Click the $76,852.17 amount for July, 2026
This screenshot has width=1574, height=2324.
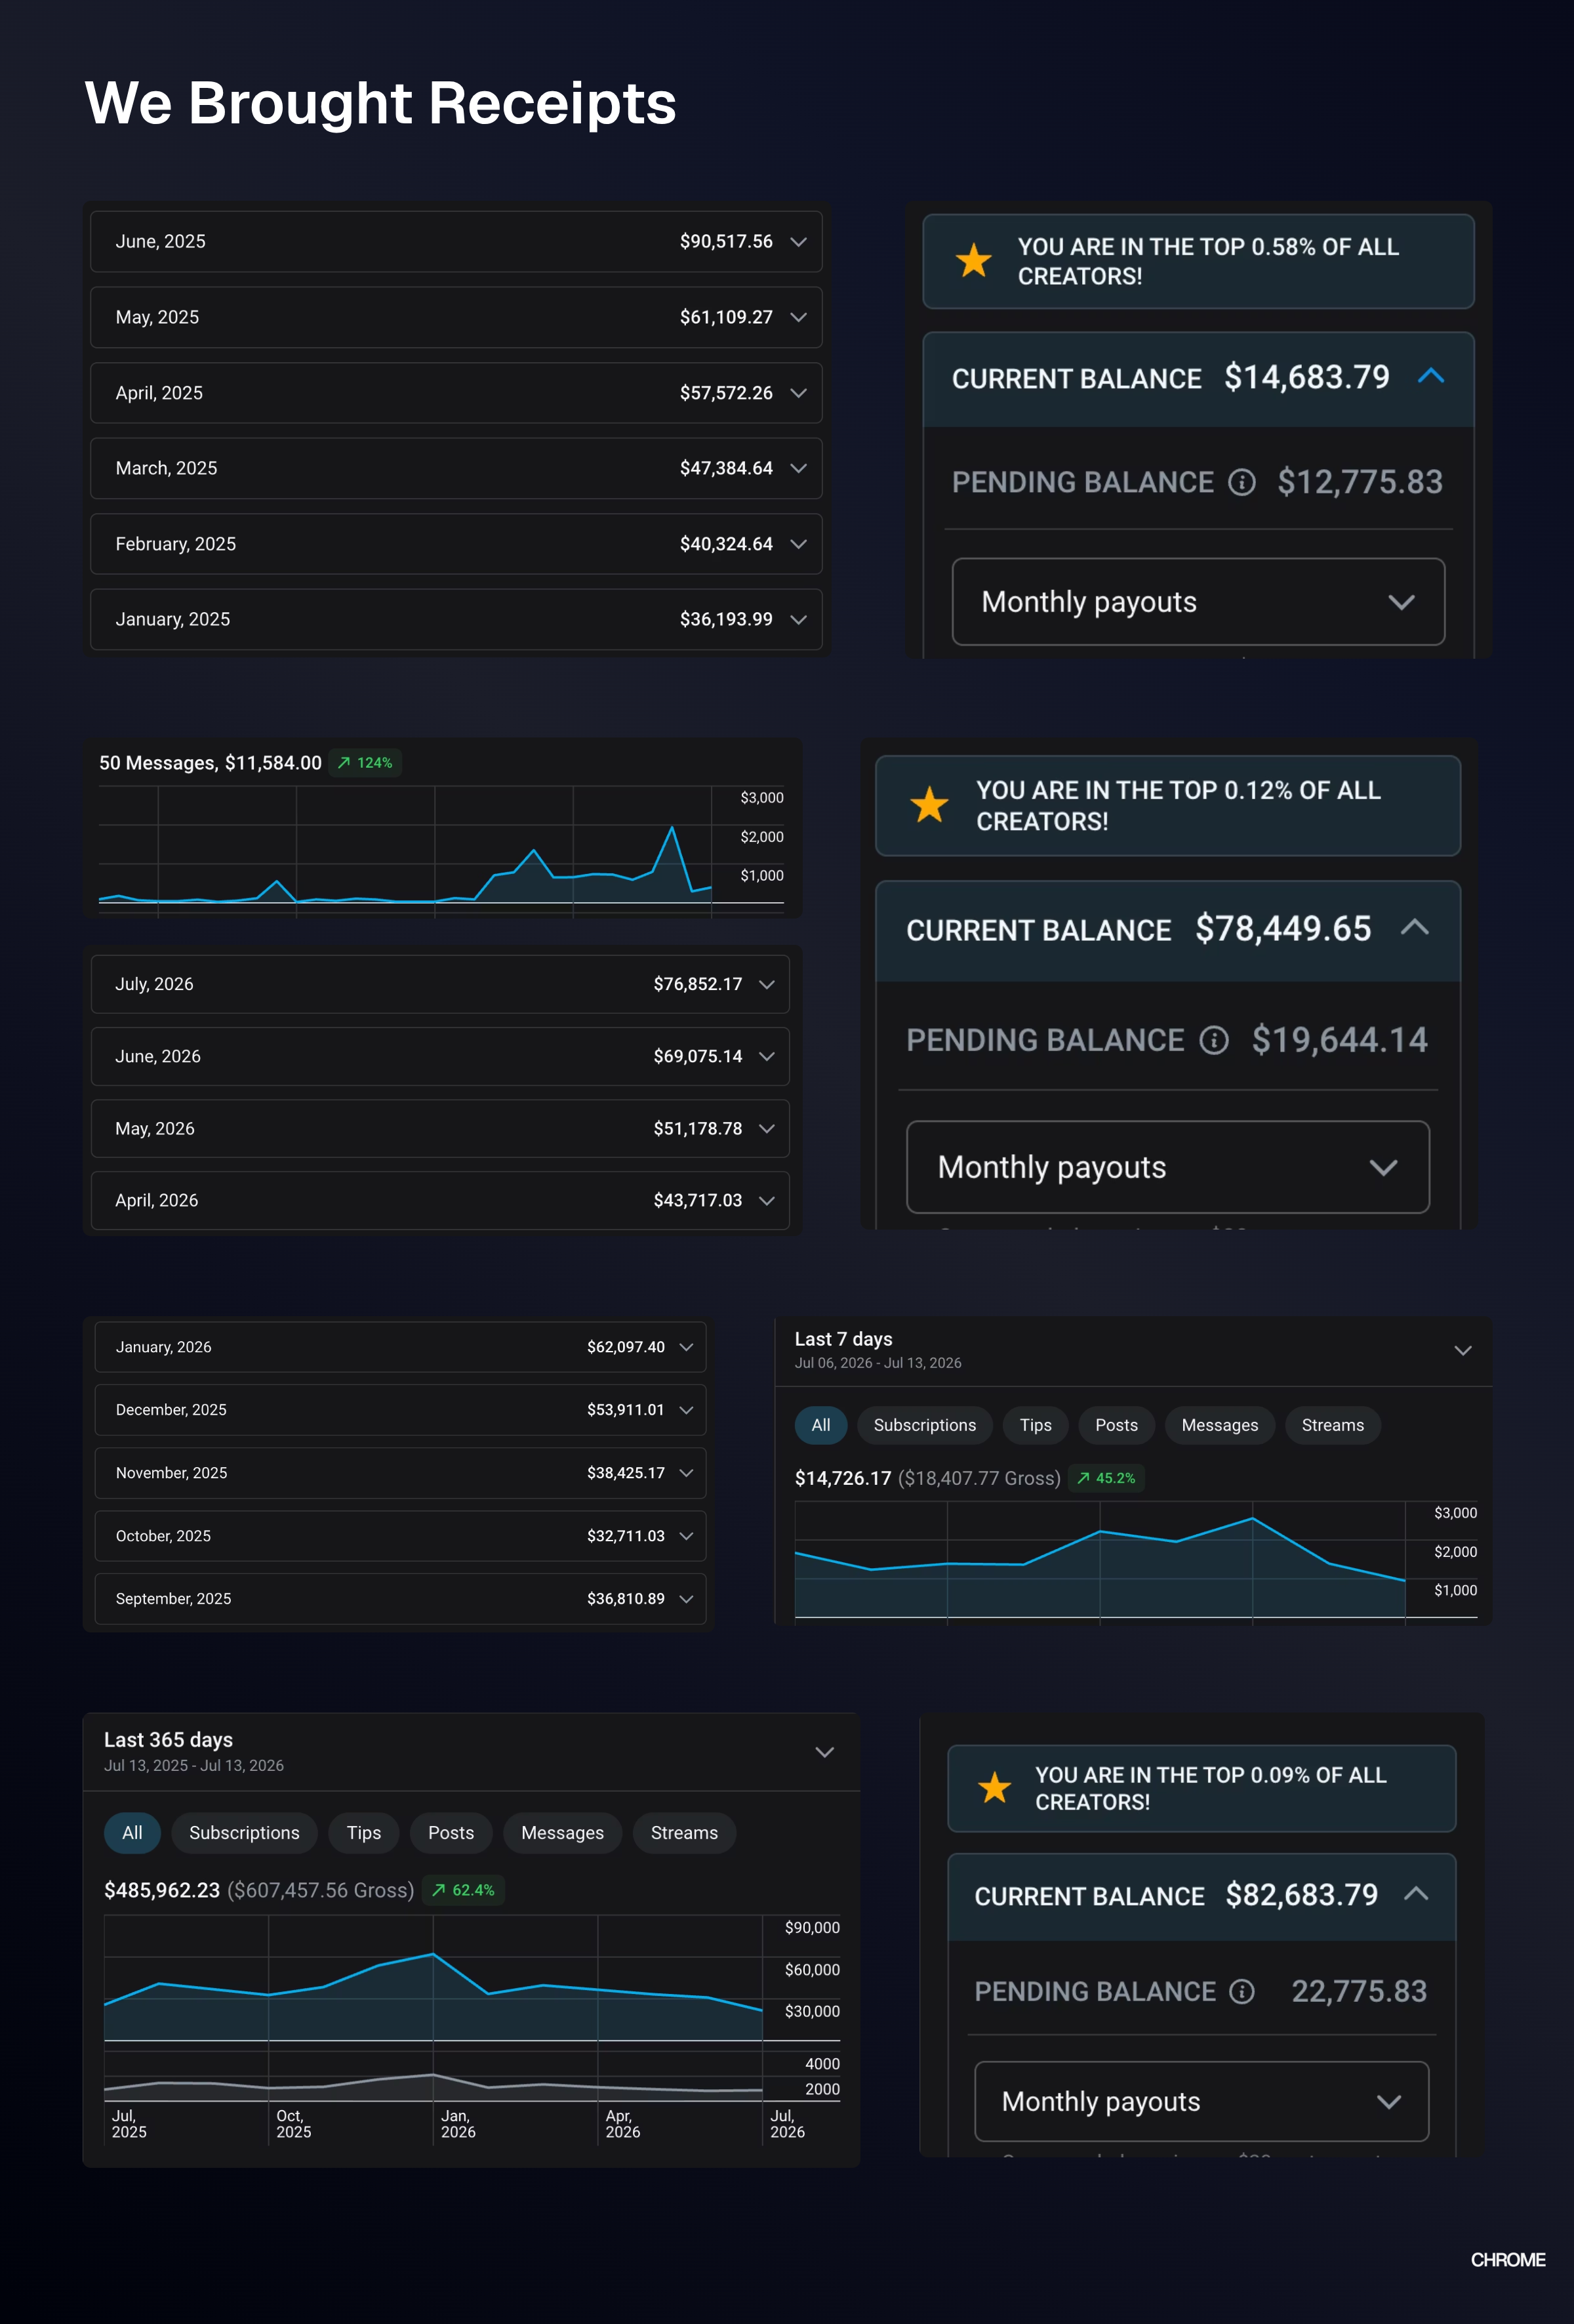click(698, 984)
